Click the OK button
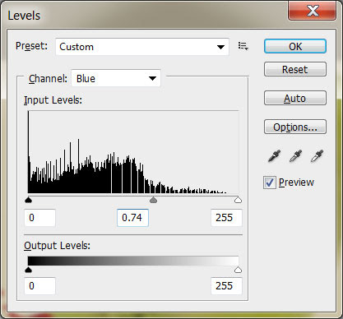Image resolution: width=343 pixels, height=319 pixels. click(295, 46)
